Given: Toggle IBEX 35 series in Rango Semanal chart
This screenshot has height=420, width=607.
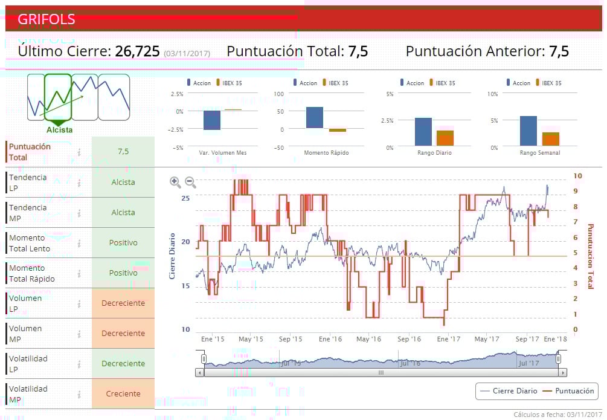Looking at the screenshot, I should point(548,83).
